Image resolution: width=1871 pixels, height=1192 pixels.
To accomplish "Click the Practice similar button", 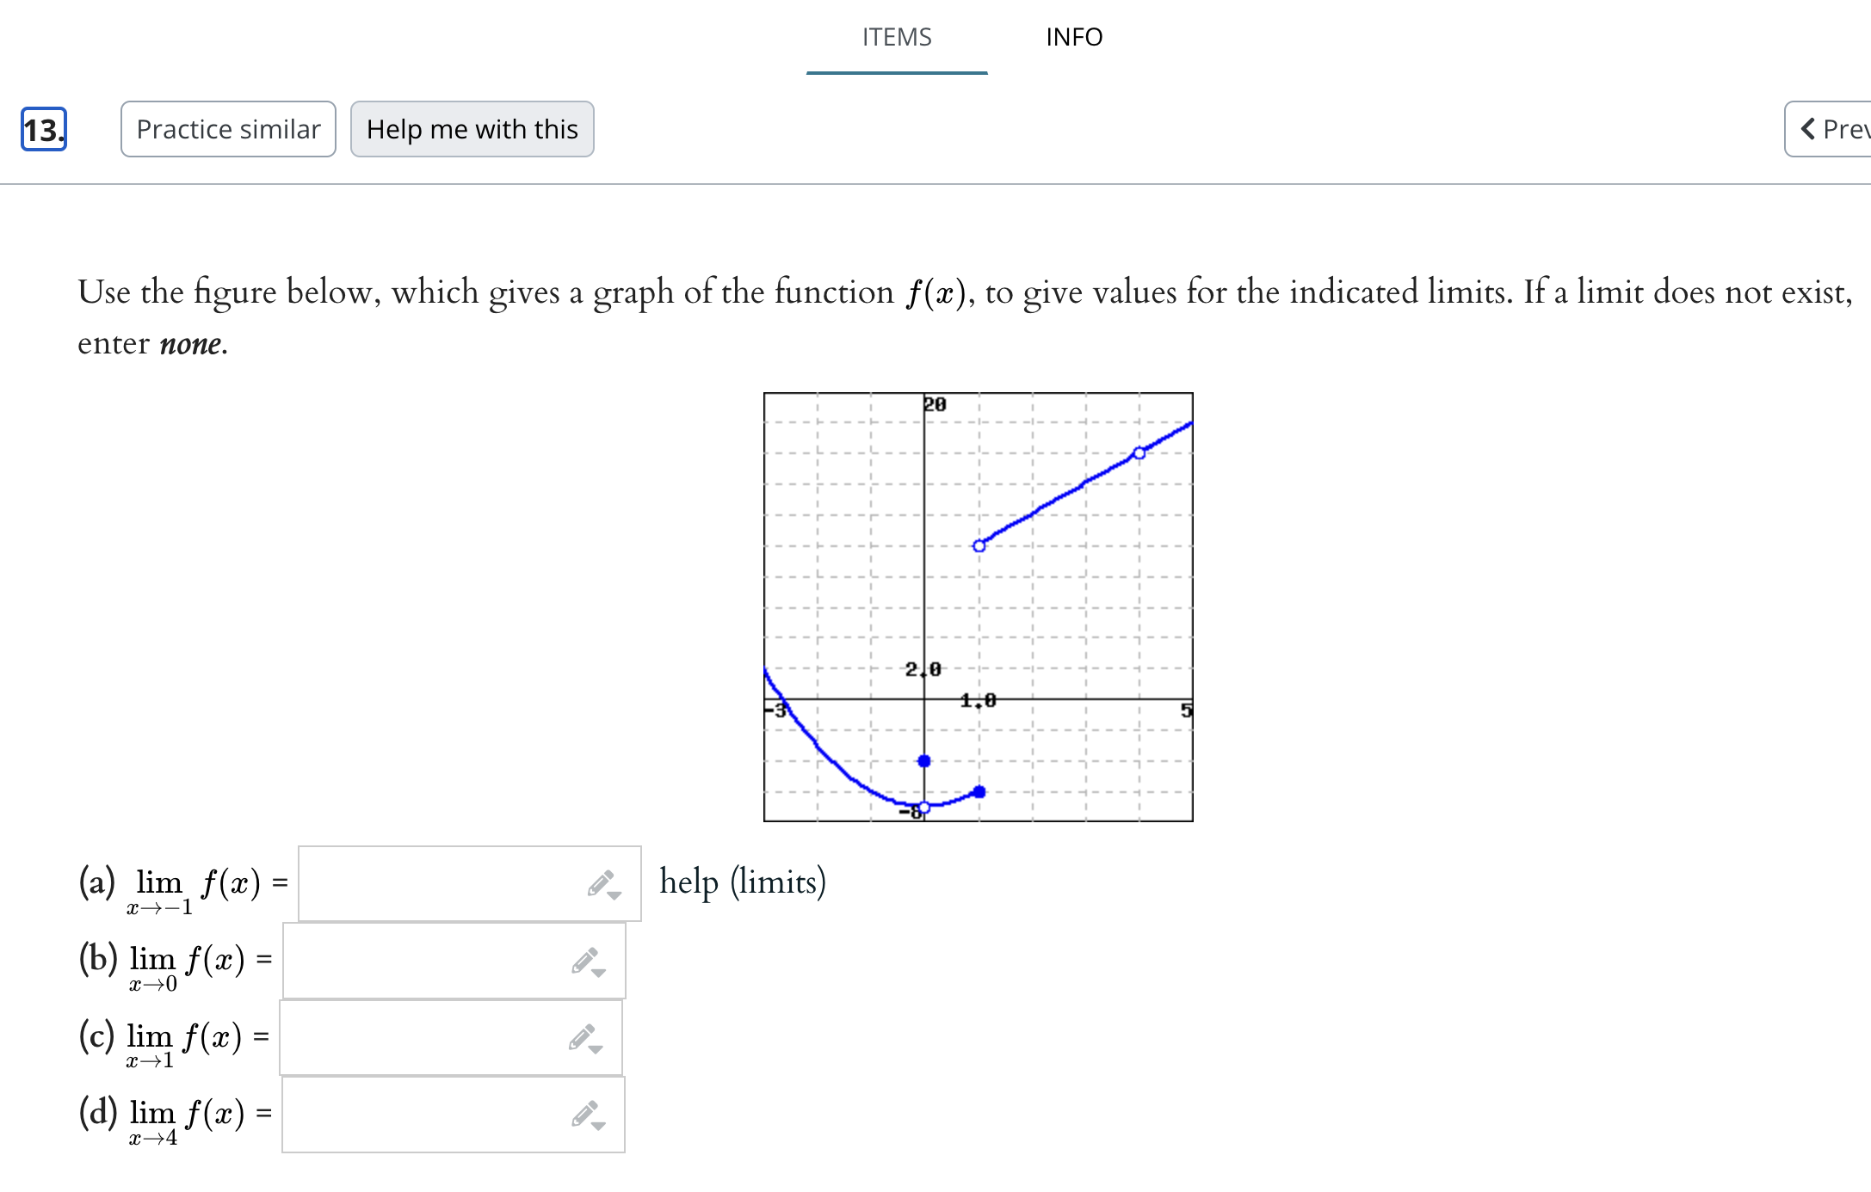I will [x=227, y=129].
